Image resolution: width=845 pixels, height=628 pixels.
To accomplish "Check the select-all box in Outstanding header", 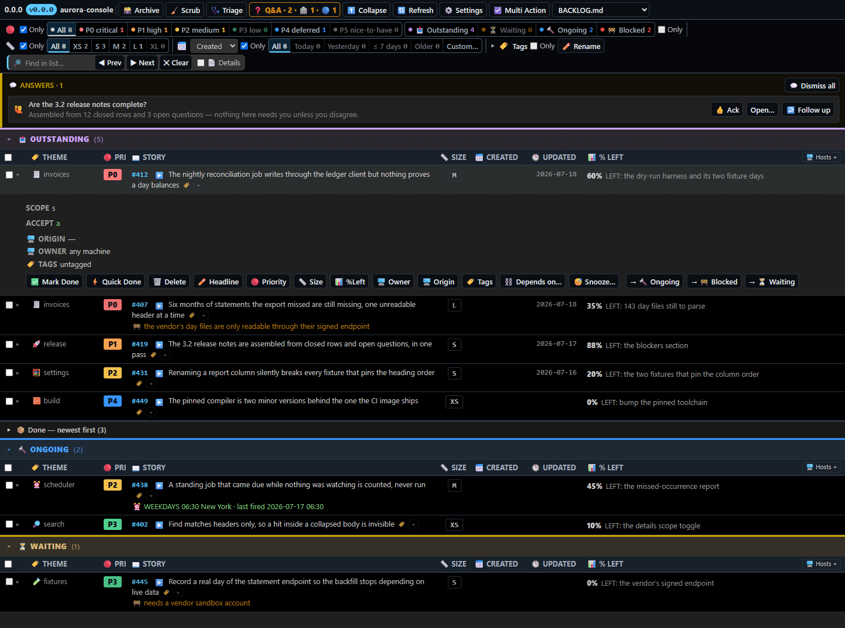I will (8, 158).
